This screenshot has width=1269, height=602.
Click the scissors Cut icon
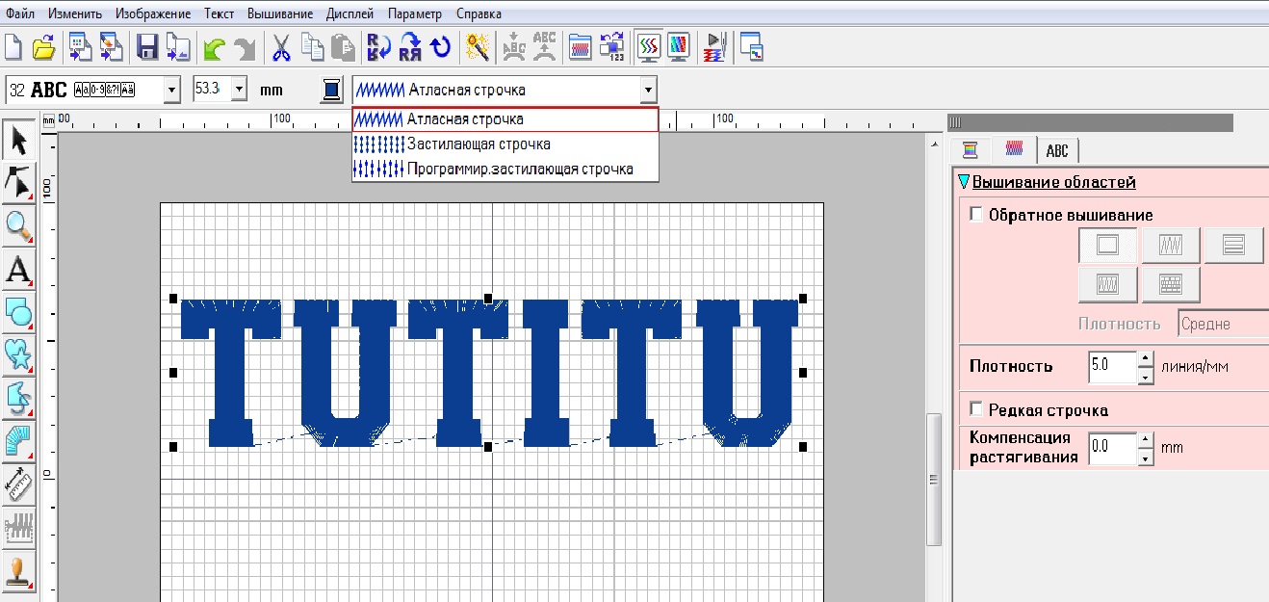281,47
